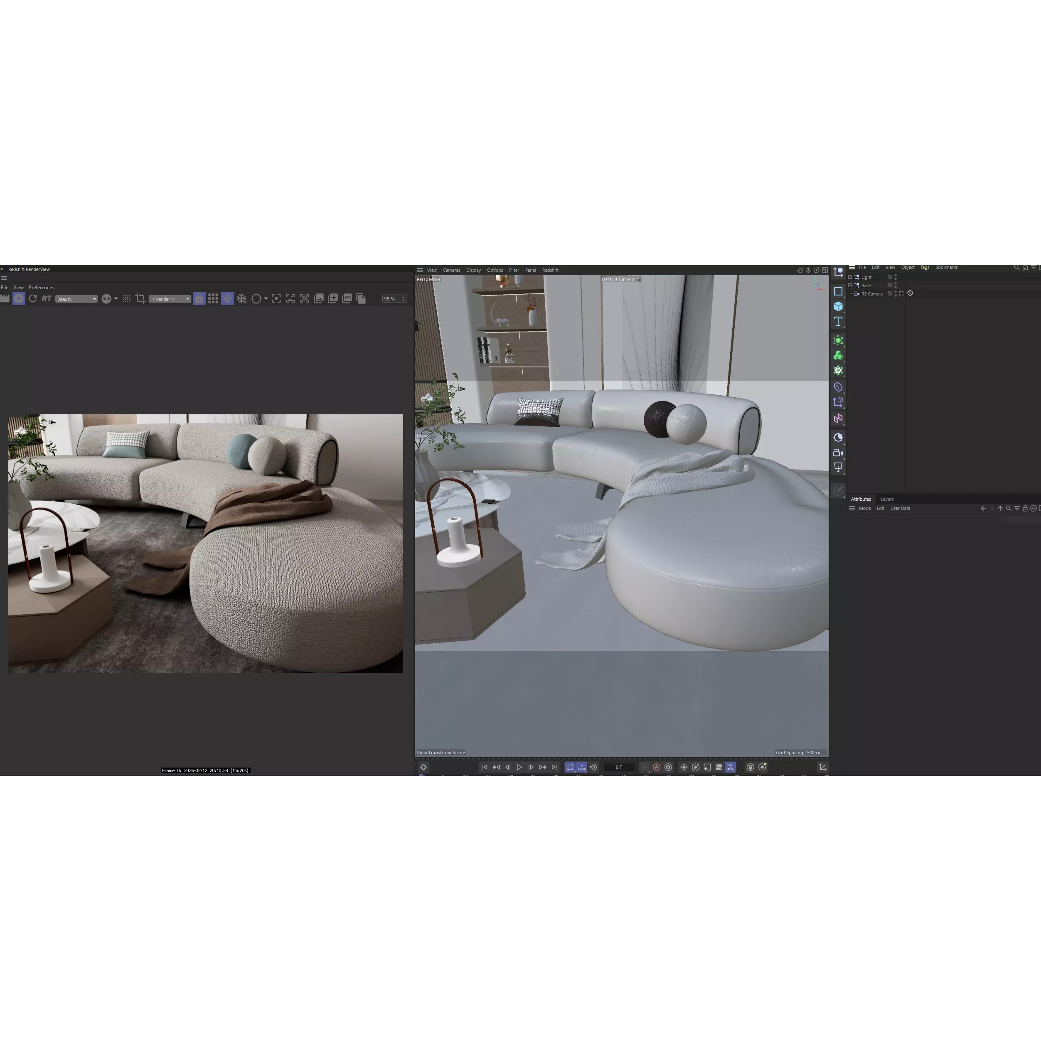Screen dimensions: 1041x1041
Task: Select the Cube primitive tool
Action: point(838,307)
